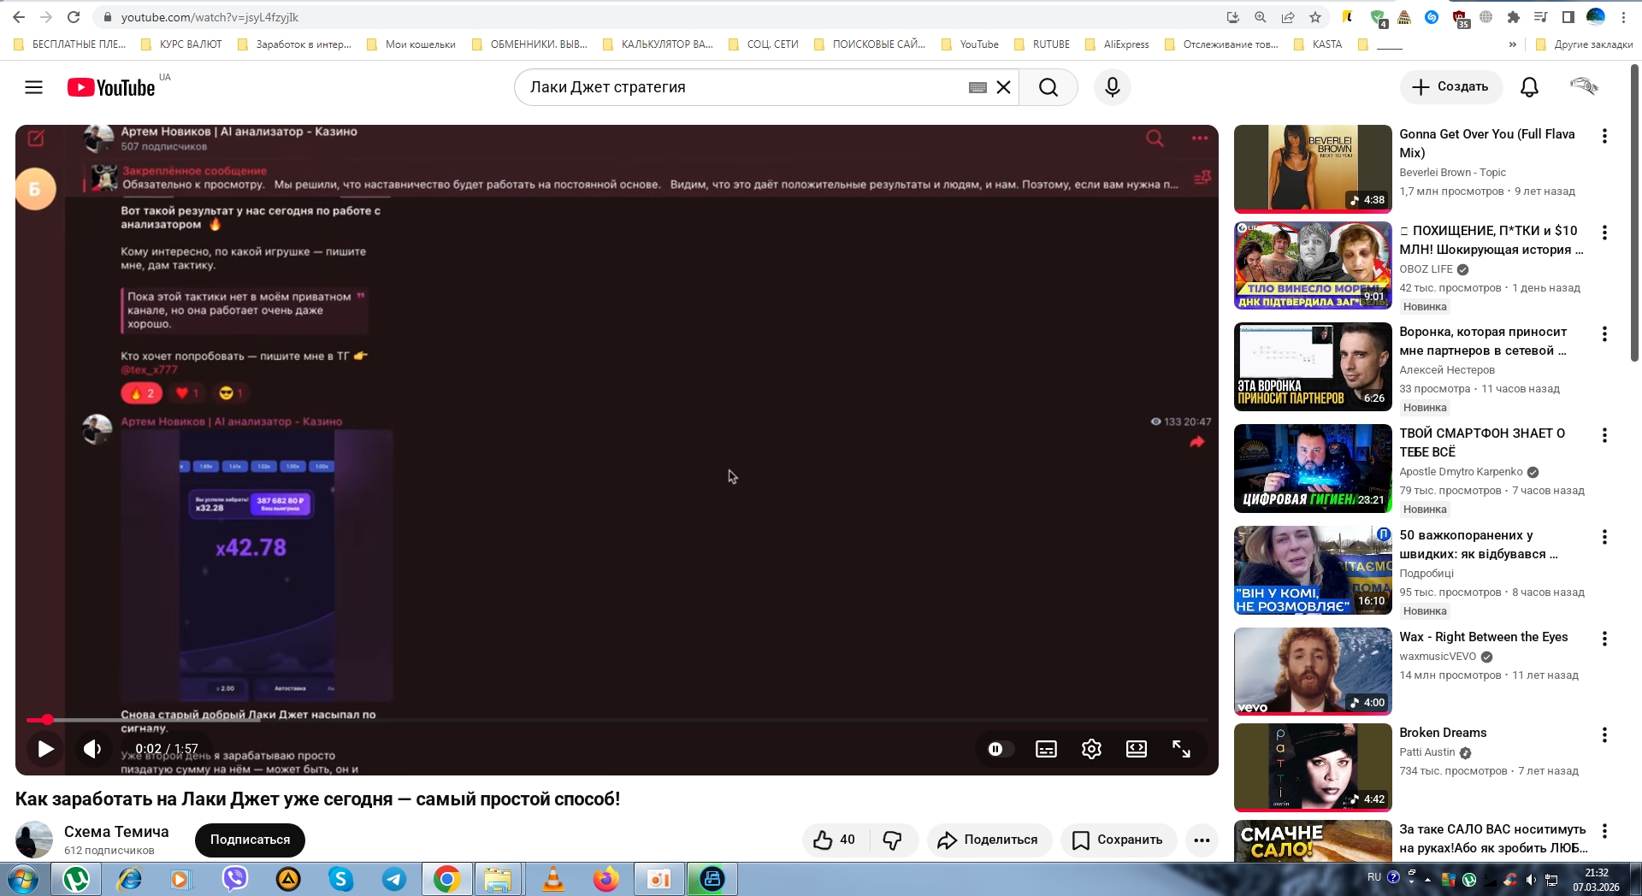Play the video
This screenshot has width=1642, height=896.
tap(45, 749)
